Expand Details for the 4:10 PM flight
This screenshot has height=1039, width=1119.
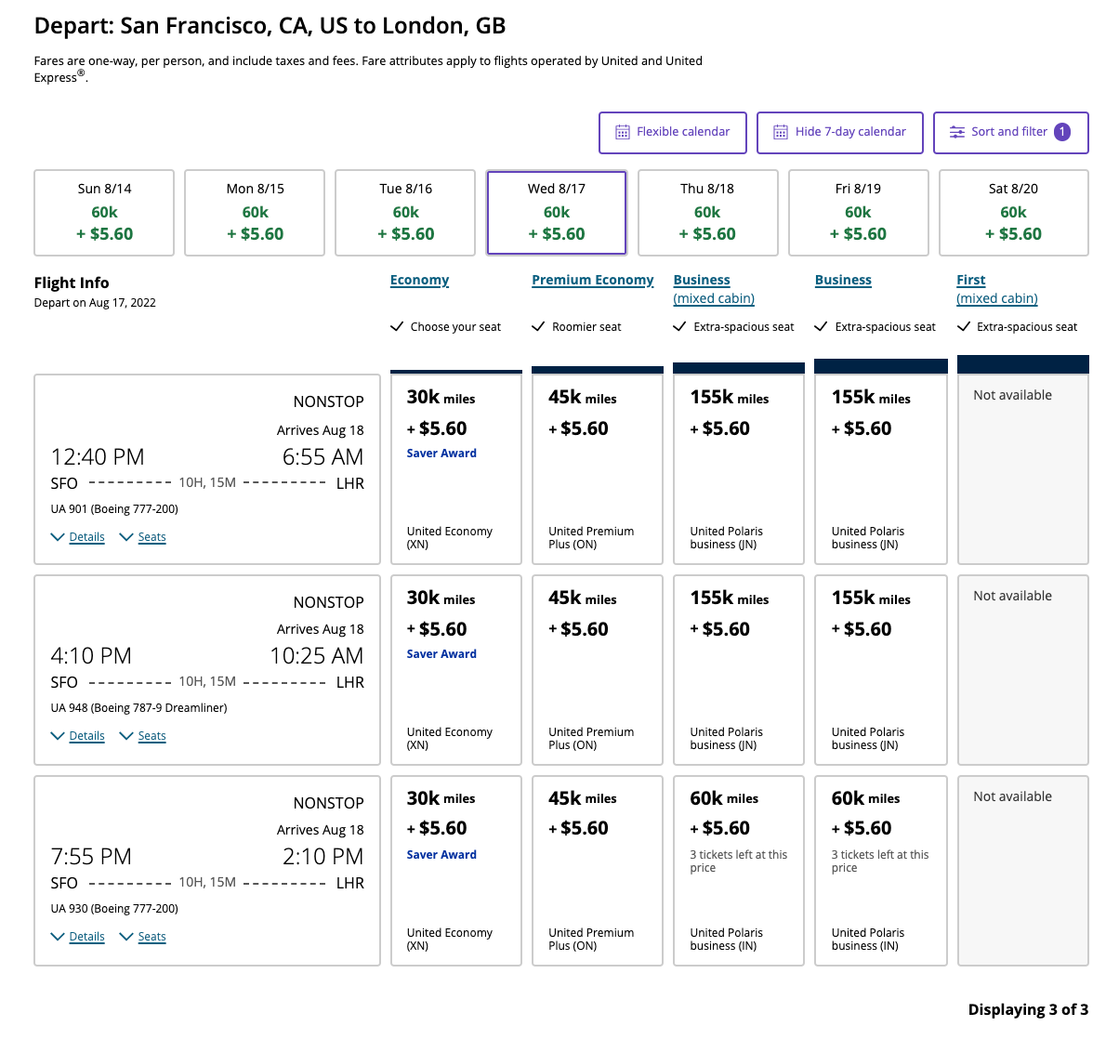click(86, 735)
